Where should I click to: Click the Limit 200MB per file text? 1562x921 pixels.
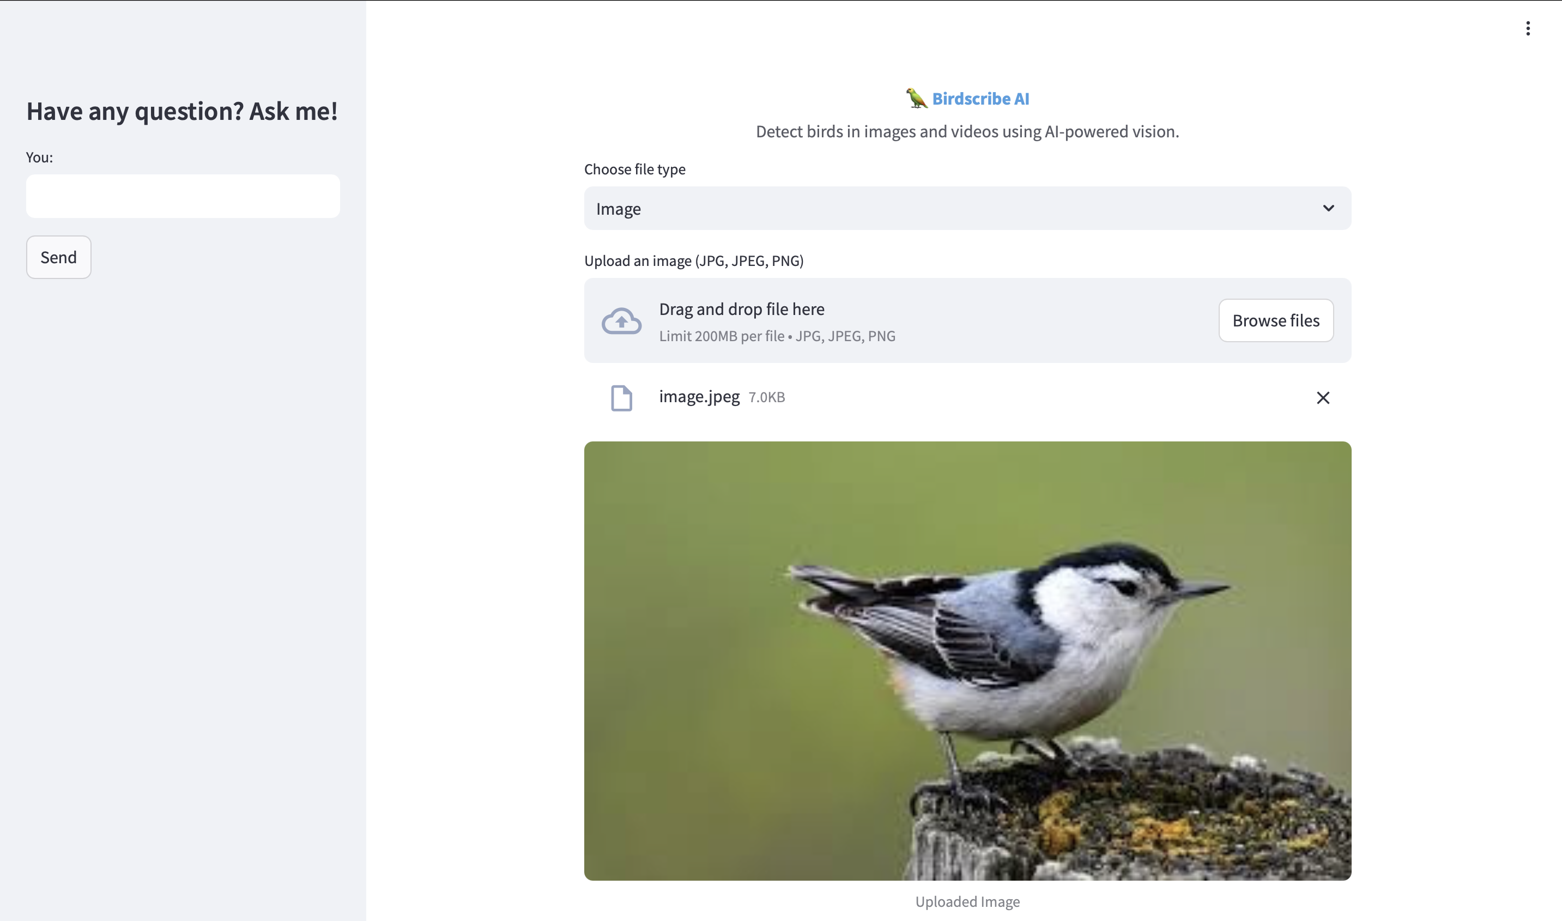pyautogui.click(x=721, y=336)
